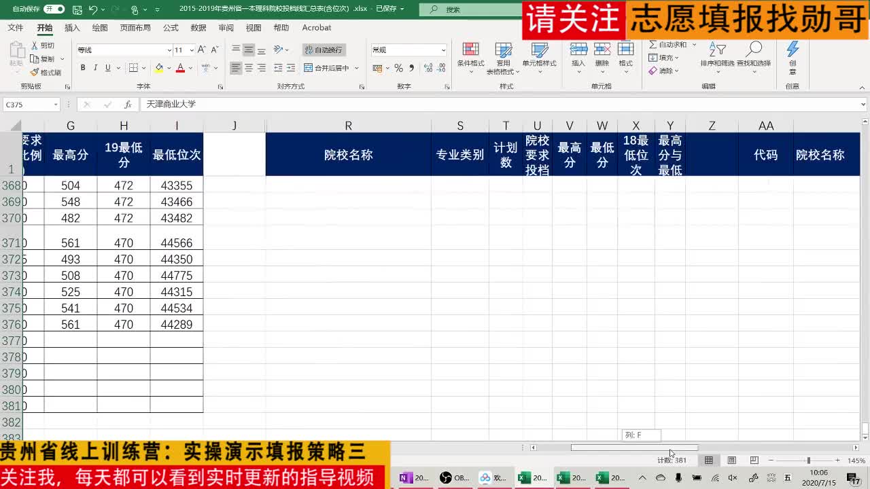Click the Save icon in title bar

click(77, 10)
